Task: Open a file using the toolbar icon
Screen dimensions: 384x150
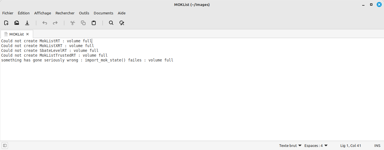Action: (x=17, y=23)
